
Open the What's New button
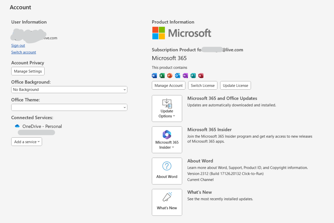pos(167,202)
